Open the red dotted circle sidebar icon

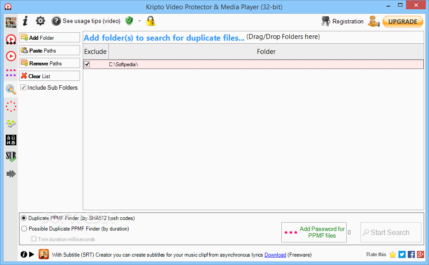click(11, 106)
